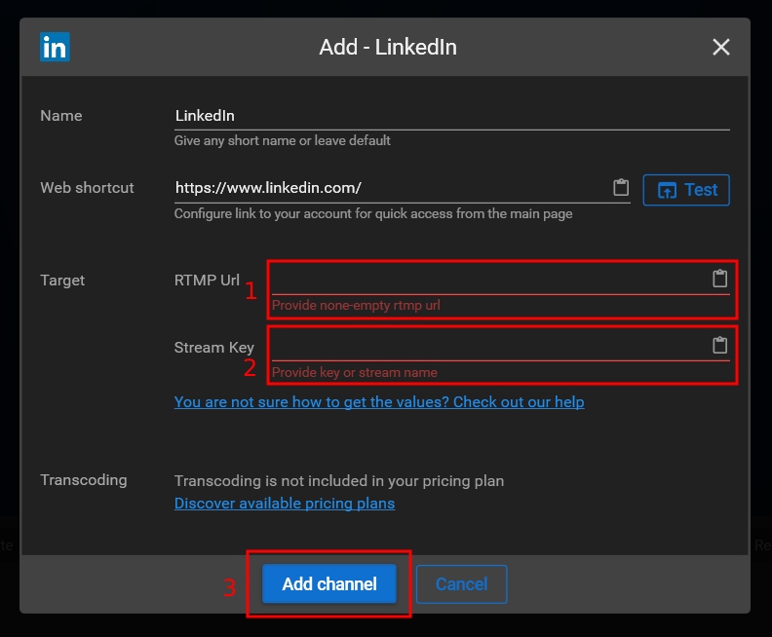Click the LinkedIn logo icon in header

pyautogui.click(x=55, y=47)
